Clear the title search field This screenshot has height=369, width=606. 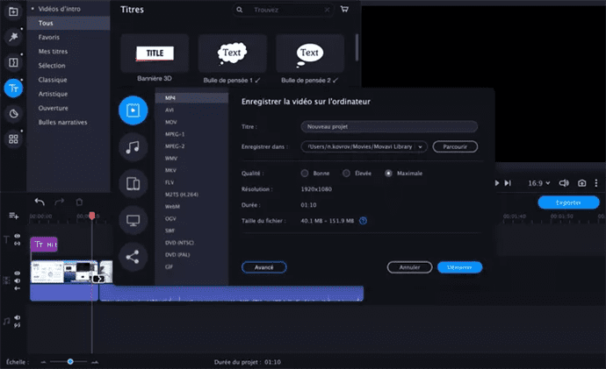pyautogui.click(x=327, y=10)
